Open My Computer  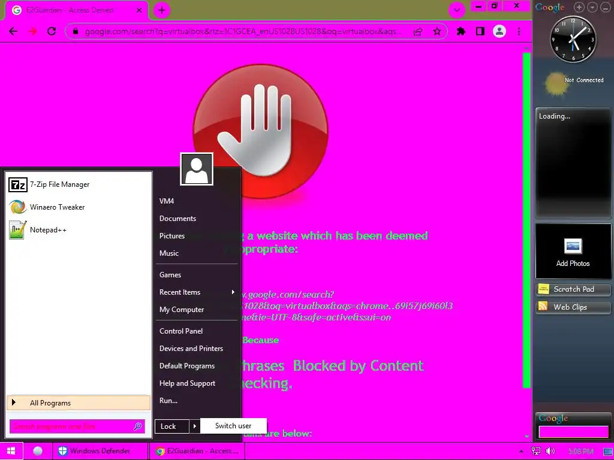pos(182,310)
